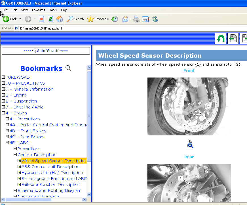The height and width of the screenshot is (205, 247).
Task: Click the Refresh page icon
Action: (x=50, y=19)
